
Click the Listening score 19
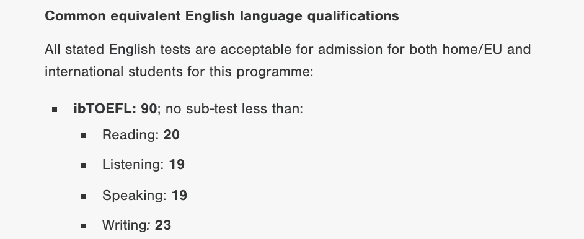point(177,164)
